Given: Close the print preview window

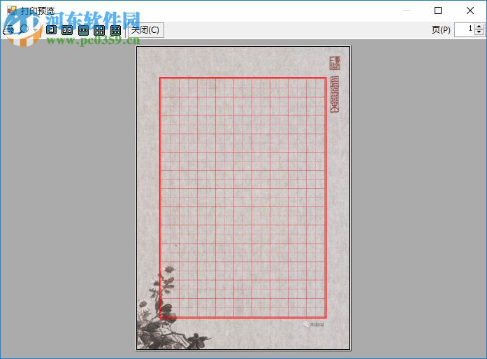Looking at the screenshot, I should [470, 10].
